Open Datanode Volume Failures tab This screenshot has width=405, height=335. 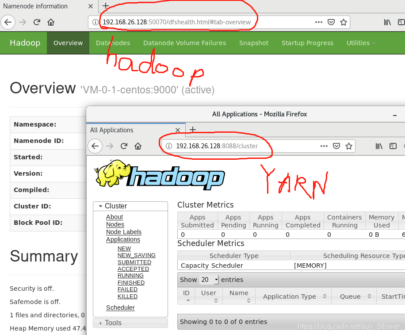[x=185, y=43]
